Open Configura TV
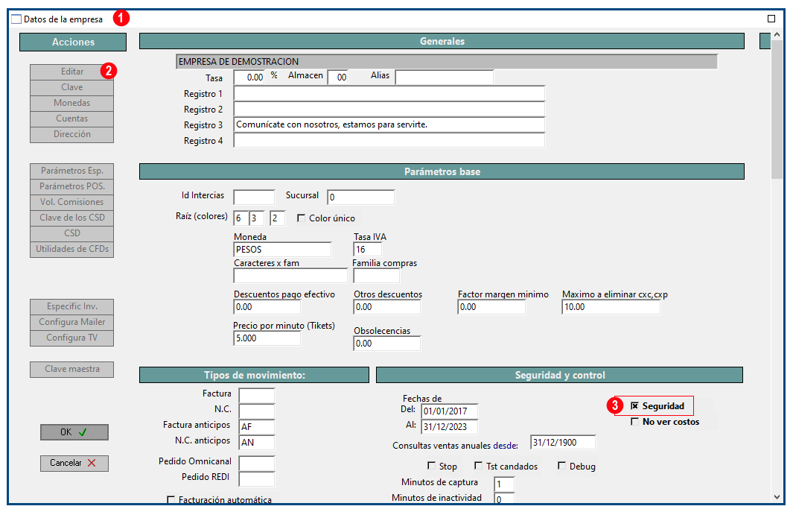Viewport: 793px width, 512px height. point(71,338)
